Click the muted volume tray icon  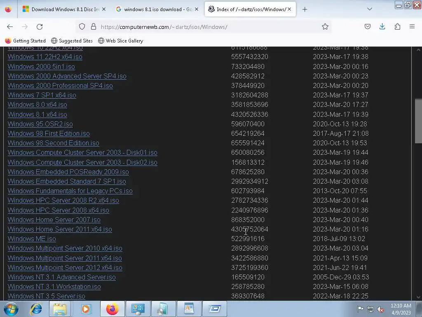[380, 309]
